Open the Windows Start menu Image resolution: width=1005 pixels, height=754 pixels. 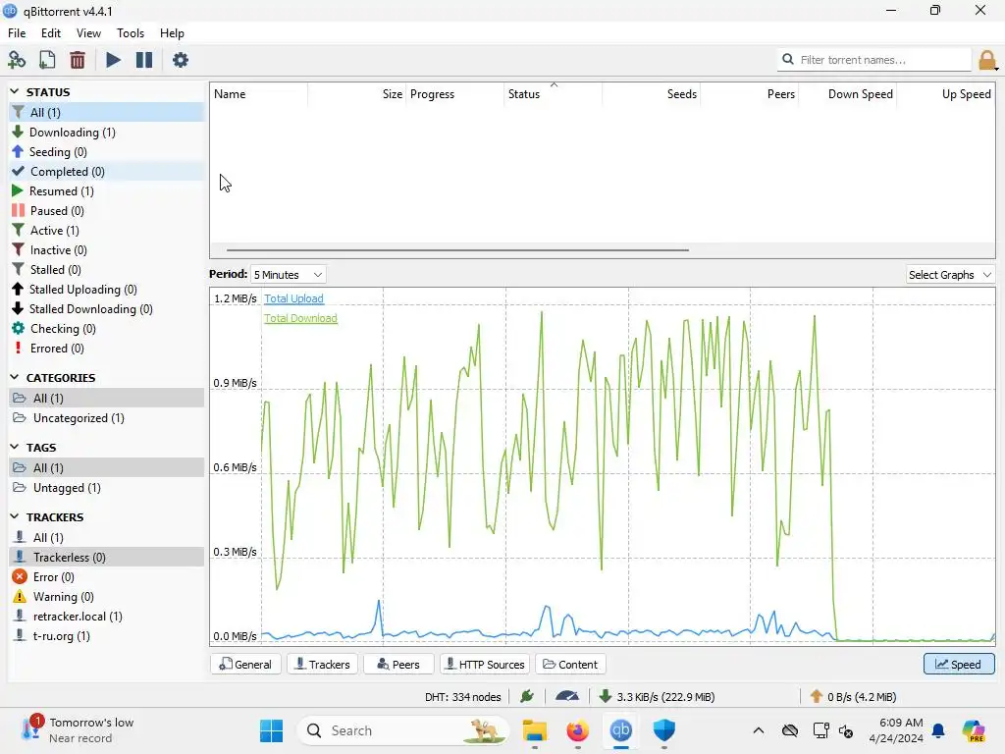pos(271,730)
